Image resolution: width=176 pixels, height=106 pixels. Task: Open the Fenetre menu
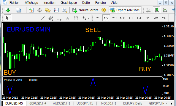(100, 3)
